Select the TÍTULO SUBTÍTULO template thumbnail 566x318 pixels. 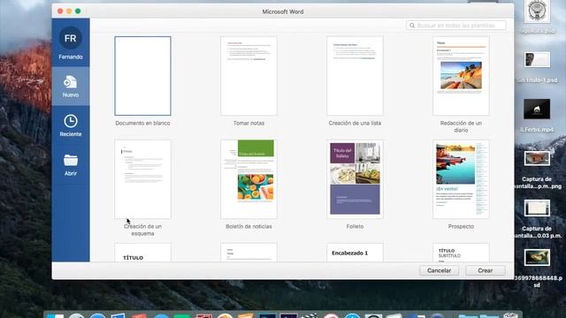pyautogui.click(x=461, y=253)
